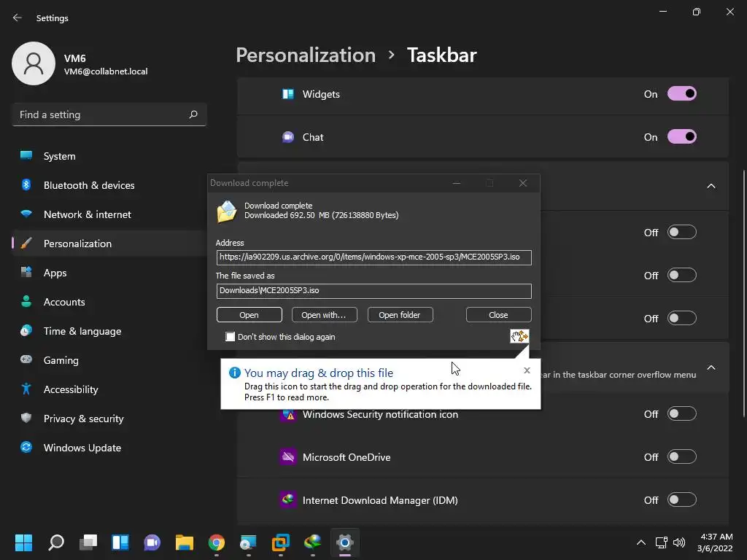Dismiss the drag and drop tooltip
This screenshot has height=560, width=747.
tap(527, 370)
